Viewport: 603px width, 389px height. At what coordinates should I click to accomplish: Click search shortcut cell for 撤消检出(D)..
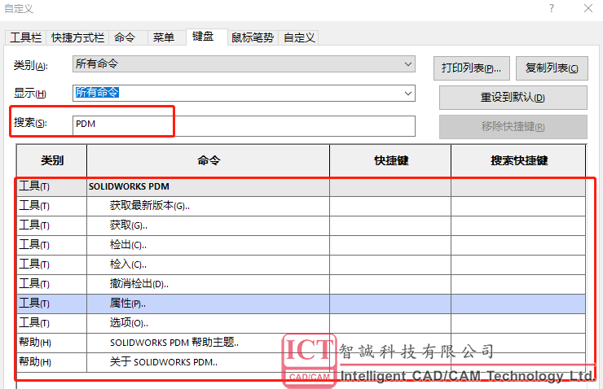tap(518, 285)
